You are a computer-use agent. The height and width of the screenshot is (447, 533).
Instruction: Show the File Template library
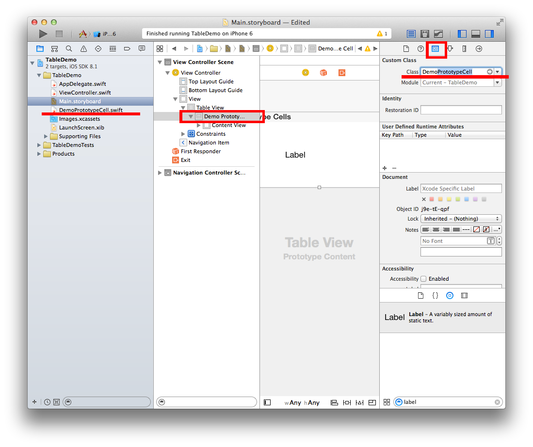click(x=420, y=295)
